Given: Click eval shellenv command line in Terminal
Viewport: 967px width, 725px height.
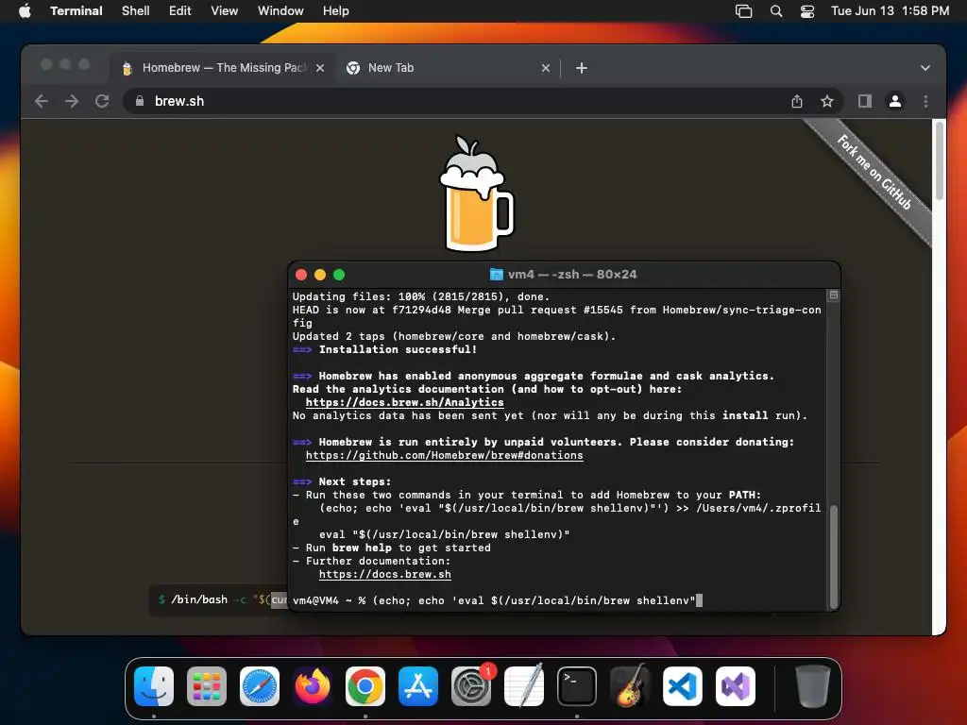Looking at the screenshot, I should tap(444, 534).
